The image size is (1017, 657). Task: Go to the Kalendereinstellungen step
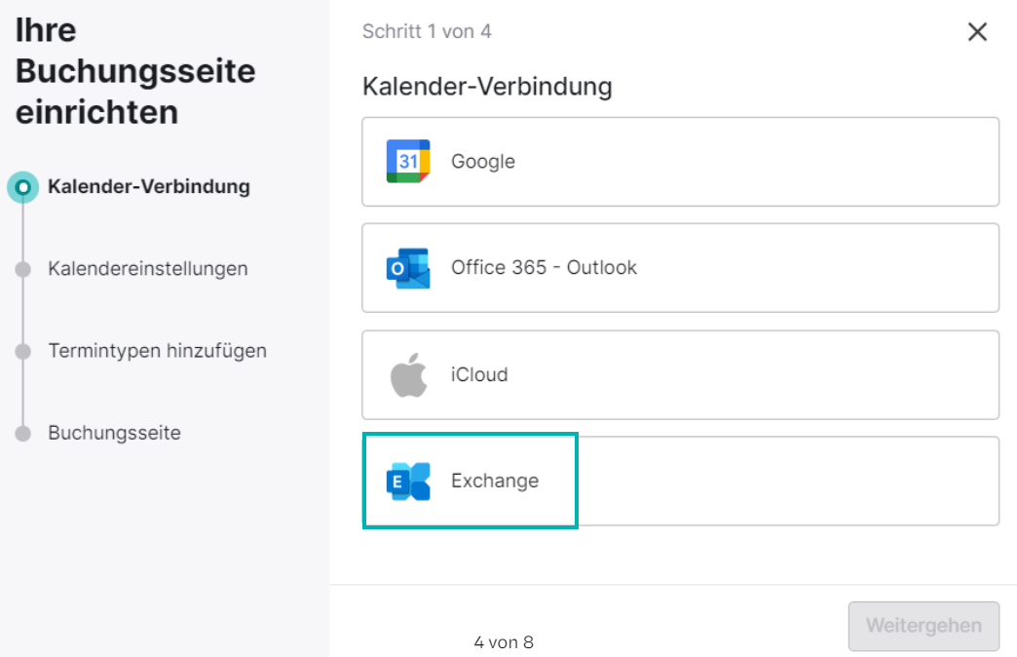click(148, 269)
